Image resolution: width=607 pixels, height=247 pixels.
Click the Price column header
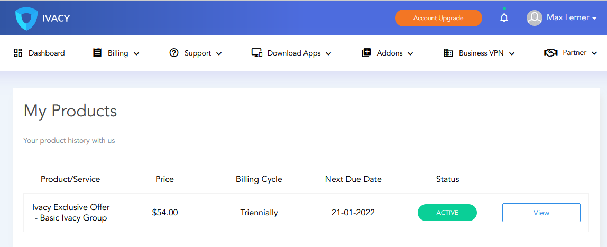[164, 179]
